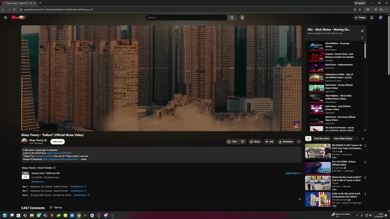Click the Ask button

[269, 141]
